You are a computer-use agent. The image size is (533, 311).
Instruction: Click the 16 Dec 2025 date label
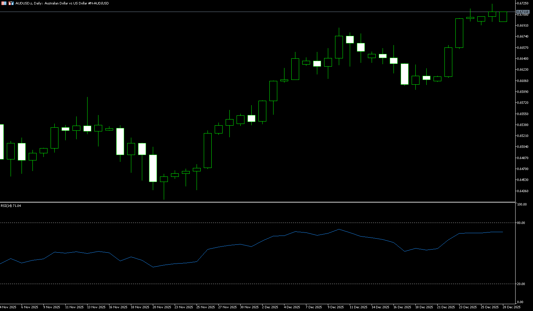tap(402, 307)
